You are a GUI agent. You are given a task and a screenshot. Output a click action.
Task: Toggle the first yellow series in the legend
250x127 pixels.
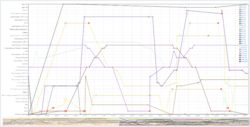(243, 6)
